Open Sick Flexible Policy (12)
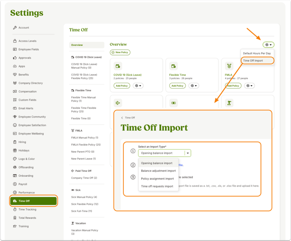This screenshot has height=241, width=291. click(x=85, y=204)
